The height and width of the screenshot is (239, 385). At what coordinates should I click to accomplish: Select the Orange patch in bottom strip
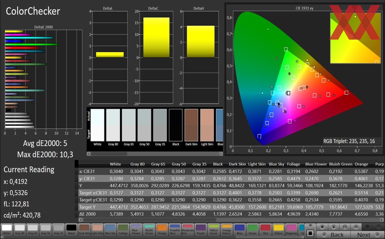coord(162,229)
